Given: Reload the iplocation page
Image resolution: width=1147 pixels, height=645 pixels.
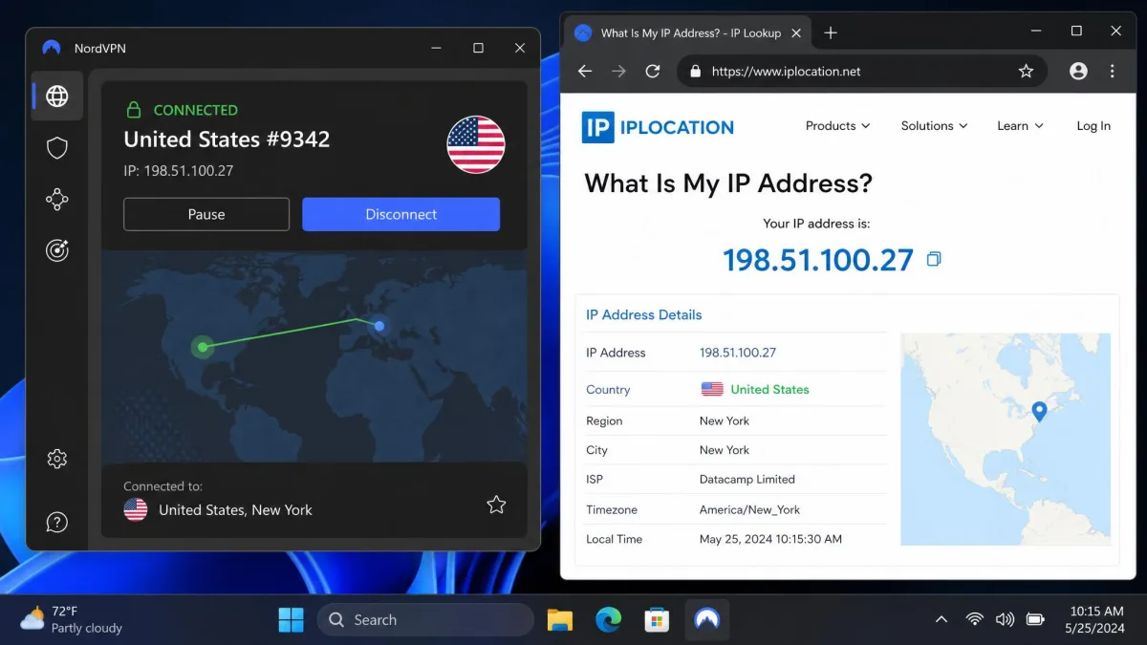Looking at the screenshot, I should tap(653, 71).
